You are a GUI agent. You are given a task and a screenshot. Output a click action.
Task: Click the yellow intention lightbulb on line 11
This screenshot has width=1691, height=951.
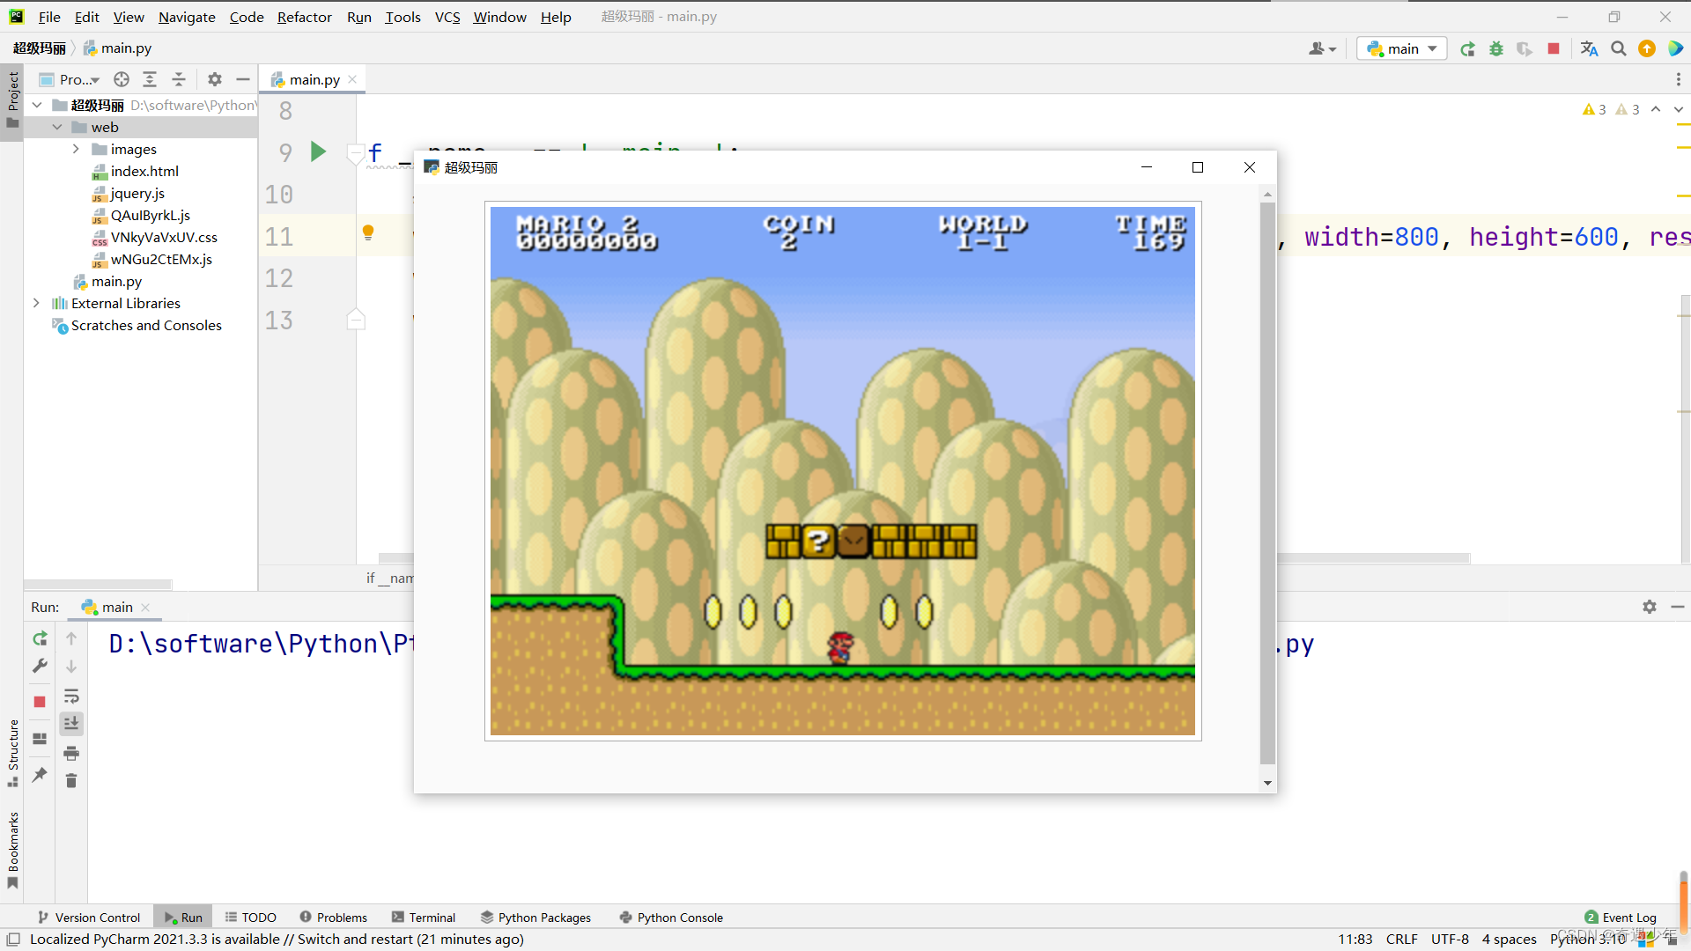[368, 232]
